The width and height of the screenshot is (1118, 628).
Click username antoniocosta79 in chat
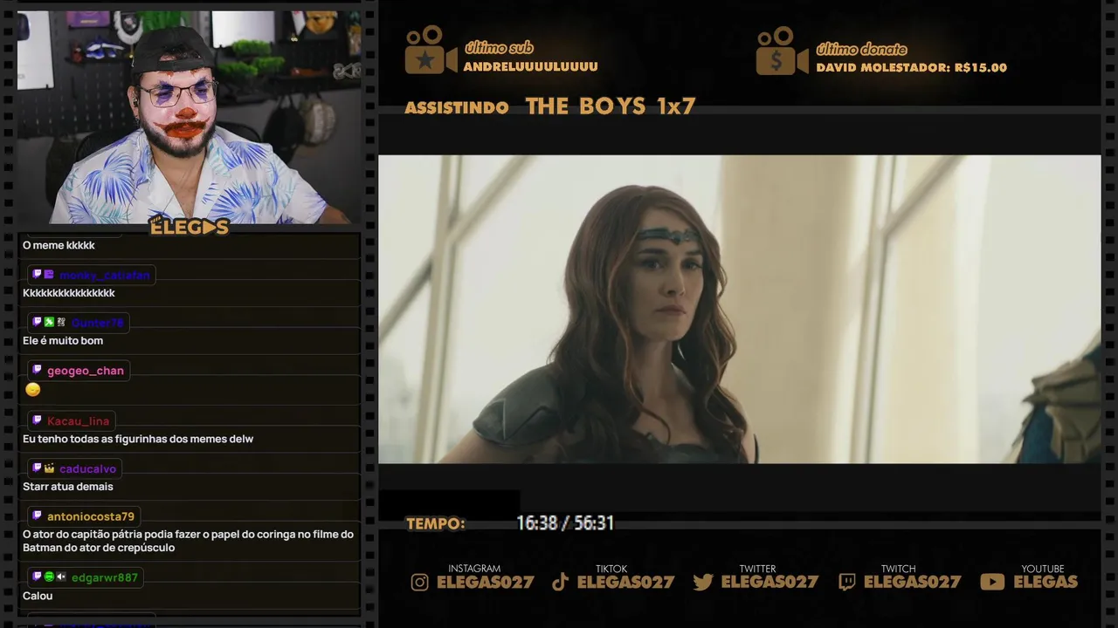coord(91,516)
